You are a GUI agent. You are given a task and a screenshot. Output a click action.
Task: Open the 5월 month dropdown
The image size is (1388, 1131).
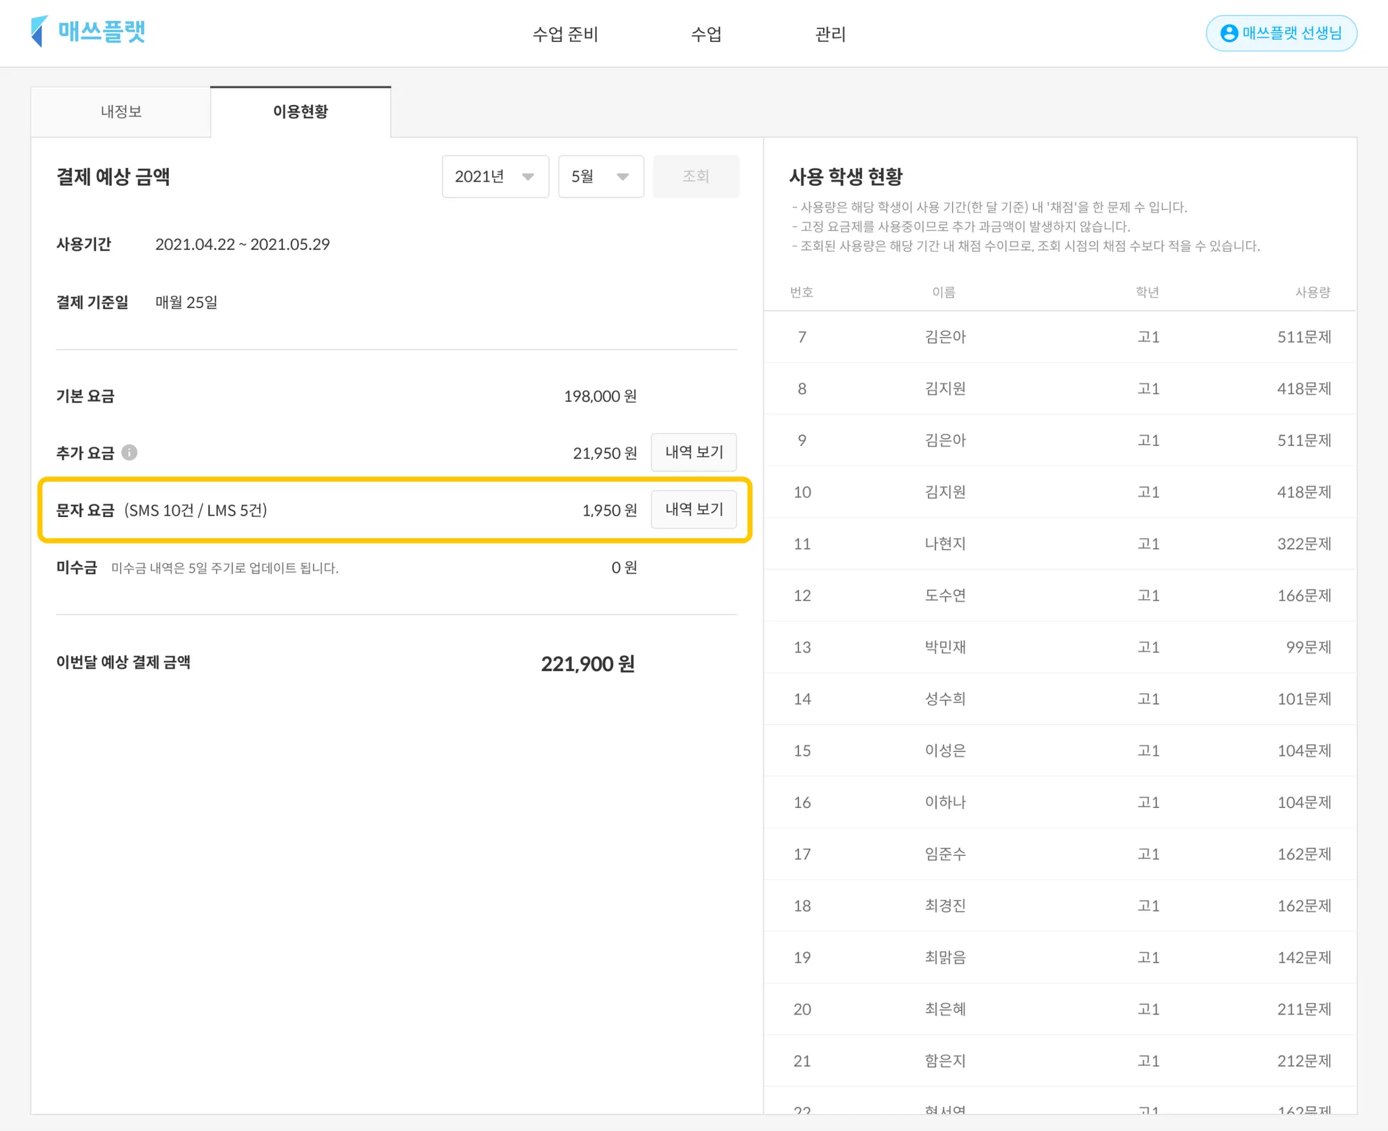pyautogui.click(x=600, y=177)
